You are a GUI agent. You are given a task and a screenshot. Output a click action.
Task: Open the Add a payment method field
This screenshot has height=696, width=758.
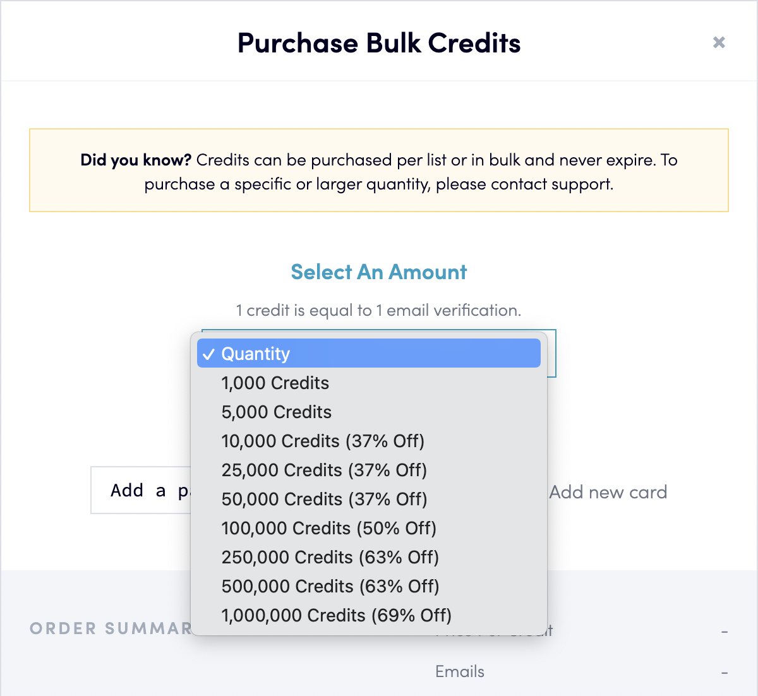click(141, 490)
